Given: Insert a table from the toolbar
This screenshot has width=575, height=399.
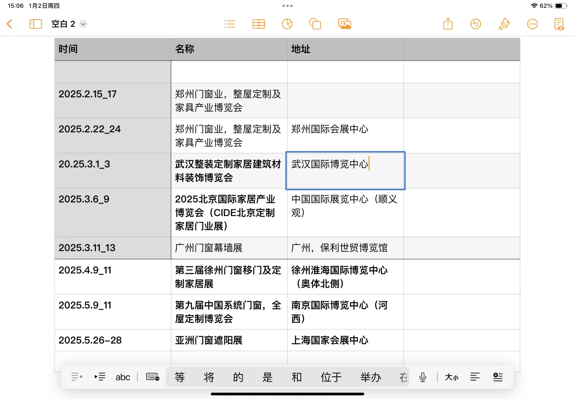Looking at the screenshot, I should [x=259, y=24].
